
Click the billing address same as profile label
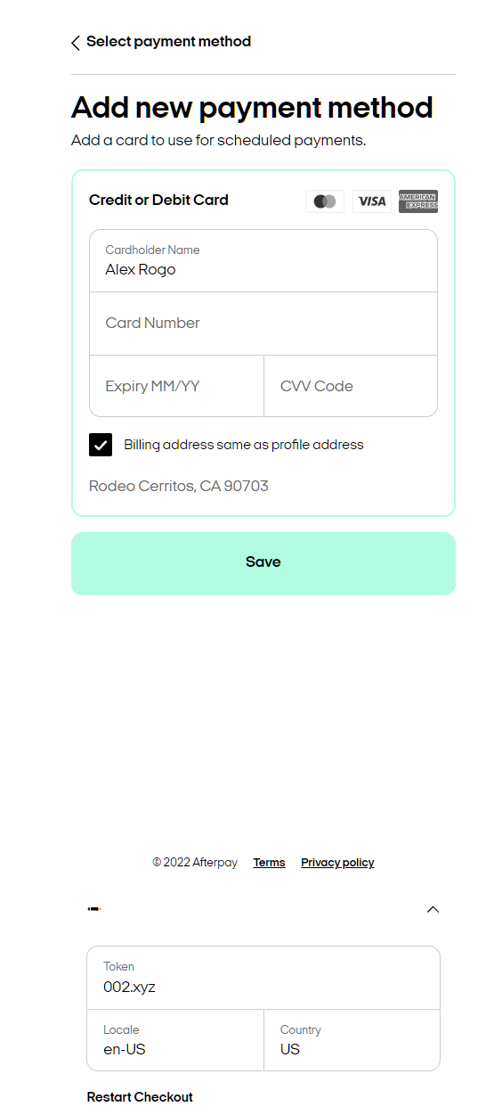[x=244, y=445]
